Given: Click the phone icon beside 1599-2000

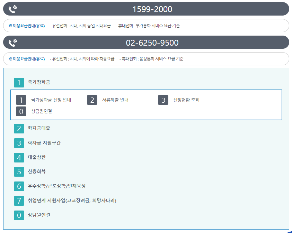Looking at the screenshot, I should pyautogui.click(x=12, y=9).
